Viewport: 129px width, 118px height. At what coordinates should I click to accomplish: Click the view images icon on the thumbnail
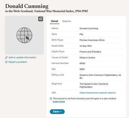coord(41,19)
